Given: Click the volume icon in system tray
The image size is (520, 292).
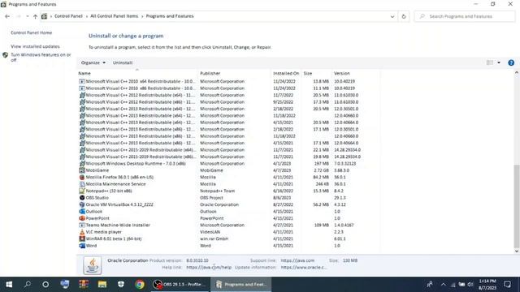Looking at the screenshot, I should (470, 284).
